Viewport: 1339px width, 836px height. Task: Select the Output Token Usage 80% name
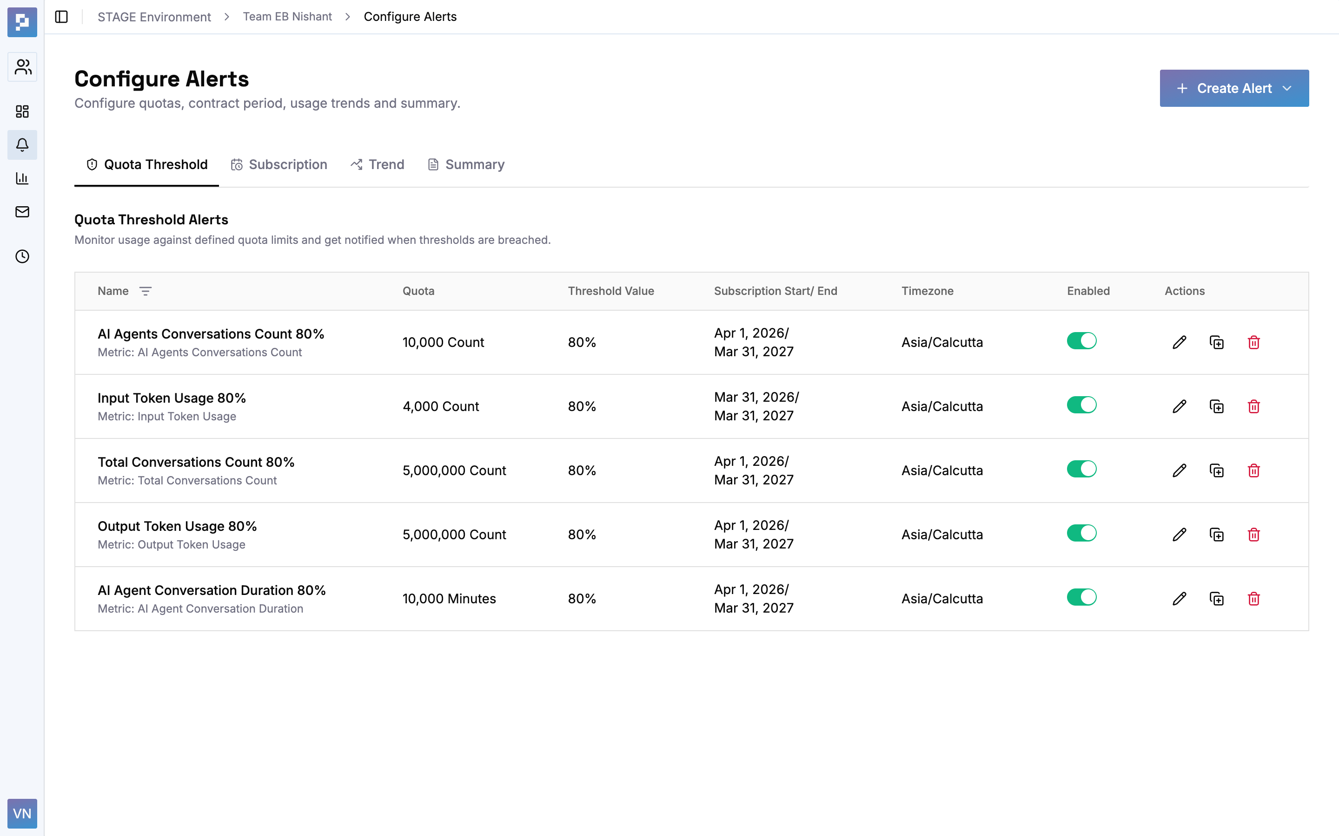[x=177, y=526]
